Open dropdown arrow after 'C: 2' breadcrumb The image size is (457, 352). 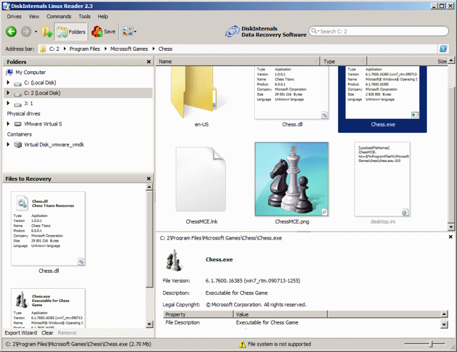(65, 48)
